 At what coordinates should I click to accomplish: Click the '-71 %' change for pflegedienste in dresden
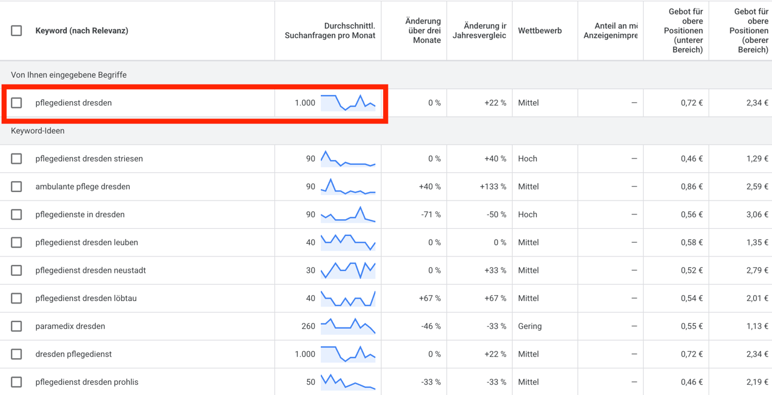431,214
